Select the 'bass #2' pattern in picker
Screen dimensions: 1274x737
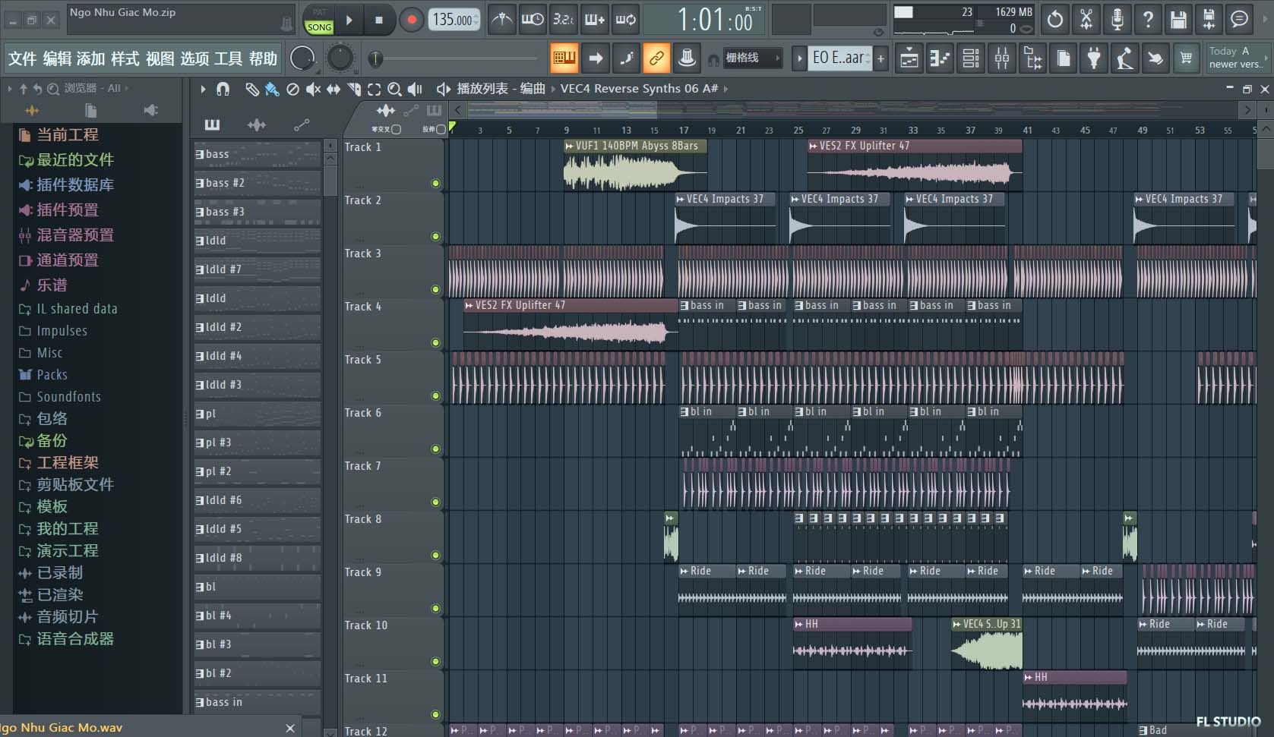(257, 183)
